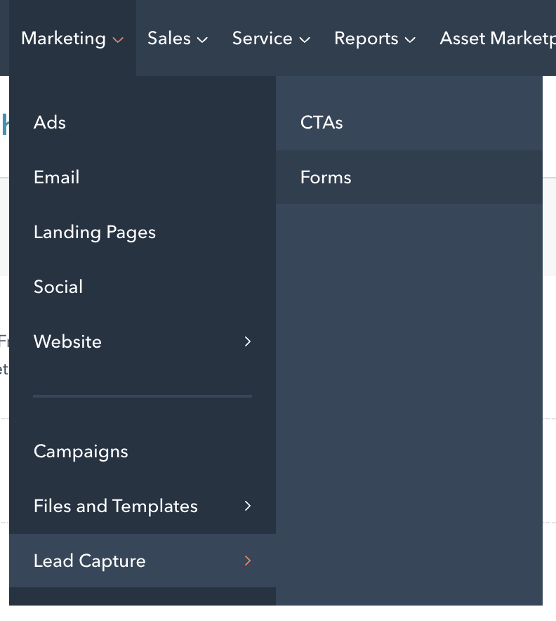Go to Asset Marketplace in navigation

pos(498,39)
